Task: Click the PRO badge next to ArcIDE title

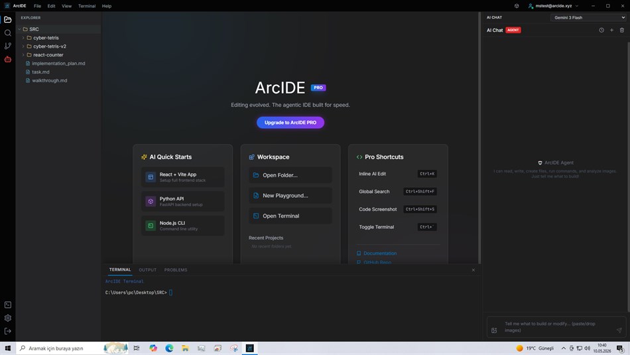Action: click(x=318, y=88)
